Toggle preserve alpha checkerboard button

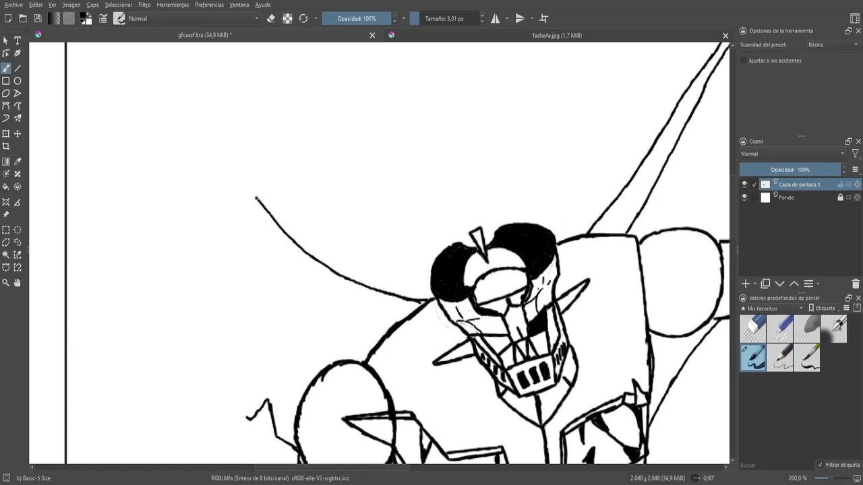coord(287,19)
